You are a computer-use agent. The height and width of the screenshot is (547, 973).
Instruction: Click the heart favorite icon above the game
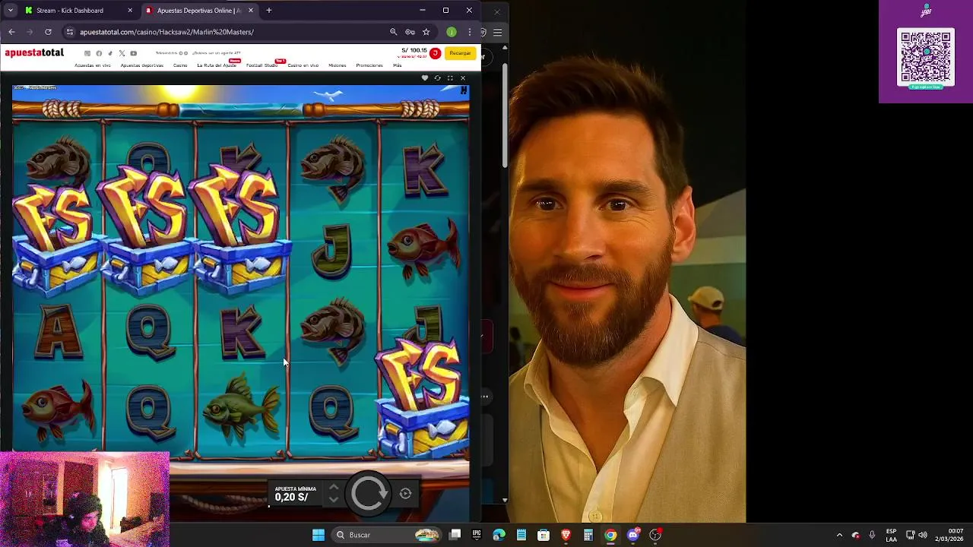425,78
